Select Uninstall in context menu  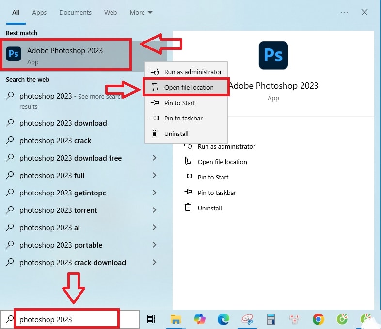[186, 134]
